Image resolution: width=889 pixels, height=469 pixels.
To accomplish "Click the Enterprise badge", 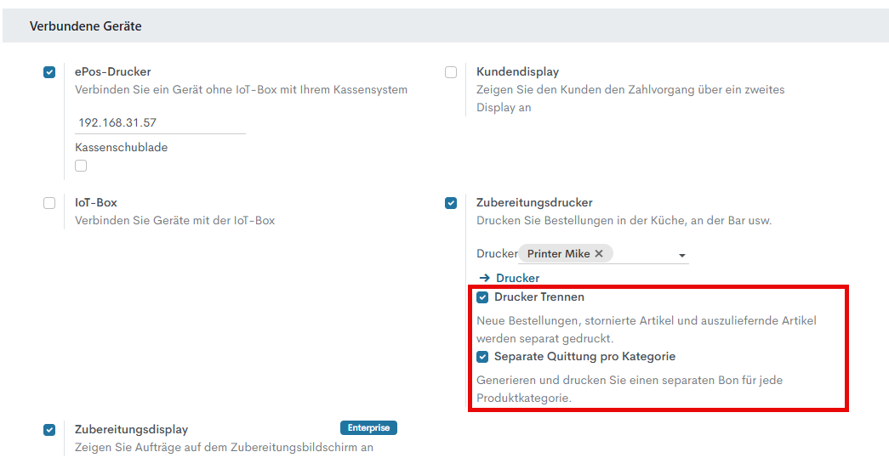I will coord(368,428).
